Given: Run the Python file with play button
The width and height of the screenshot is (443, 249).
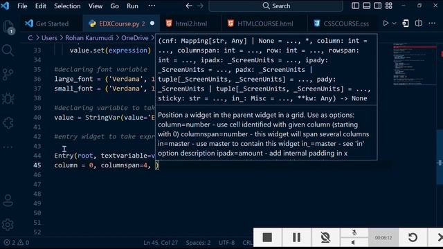Looking at the screenshot, I should pyautogui.click(x=386, y=24).
